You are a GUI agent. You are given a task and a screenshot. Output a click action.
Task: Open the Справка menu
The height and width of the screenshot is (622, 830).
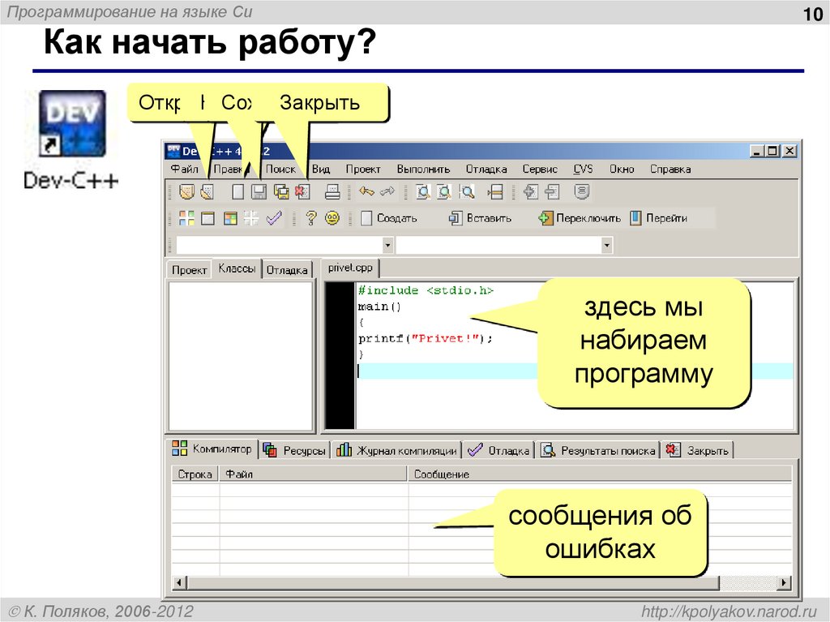point(670,169)
